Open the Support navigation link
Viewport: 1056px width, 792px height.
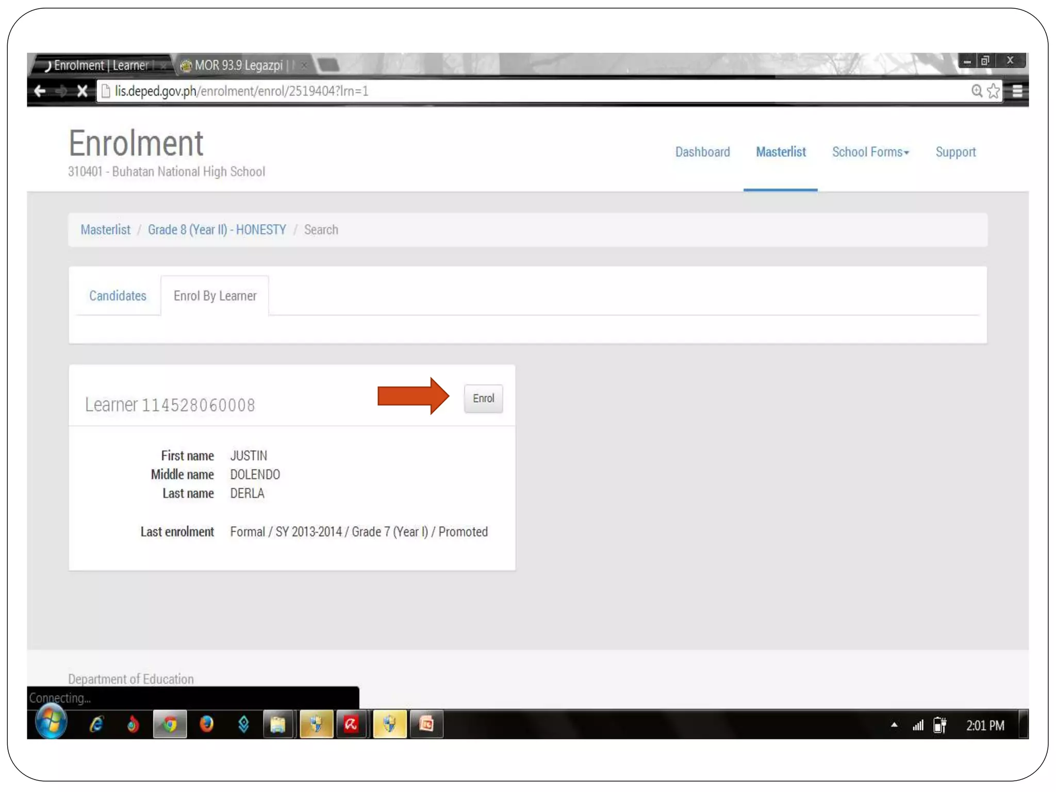955,152
